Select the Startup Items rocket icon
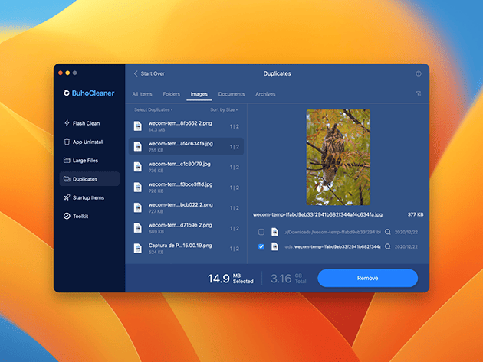The width and height of the screenshot is (483, 362). click(x=66, y=197)
